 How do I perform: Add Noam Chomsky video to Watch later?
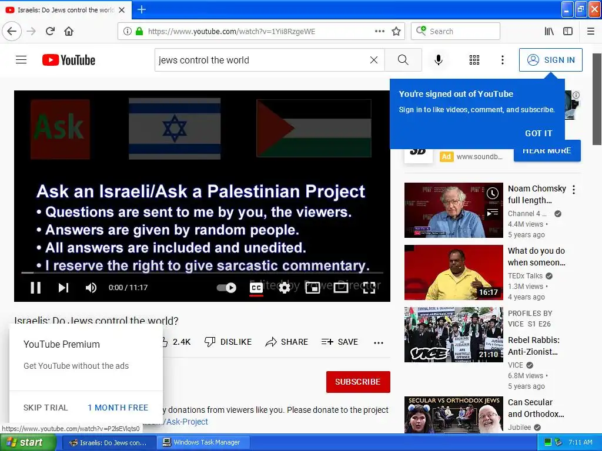pyautogui.click(x=493, y=193)
